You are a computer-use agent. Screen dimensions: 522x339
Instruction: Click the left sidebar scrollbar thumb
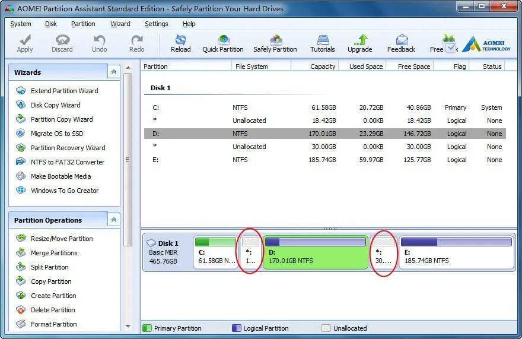[128, 160]
